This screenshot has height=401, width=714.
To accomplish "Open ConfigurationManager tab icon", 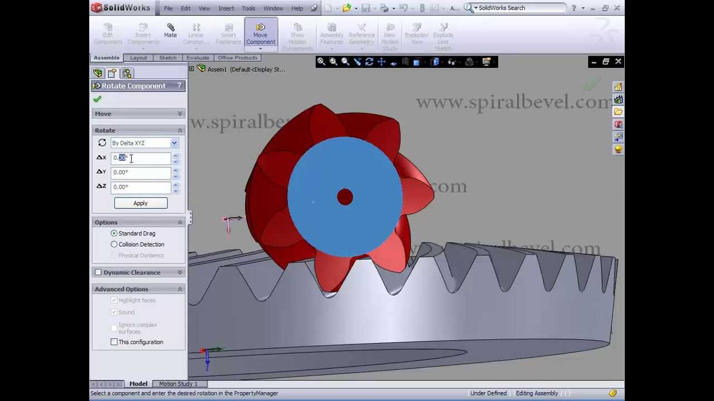I will point(127,73).
